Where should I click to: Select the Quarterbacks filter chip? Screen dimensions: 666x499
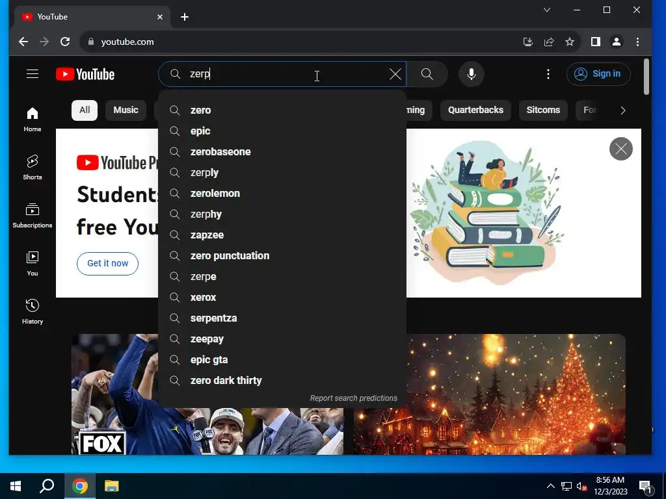[x=475, y=110]
